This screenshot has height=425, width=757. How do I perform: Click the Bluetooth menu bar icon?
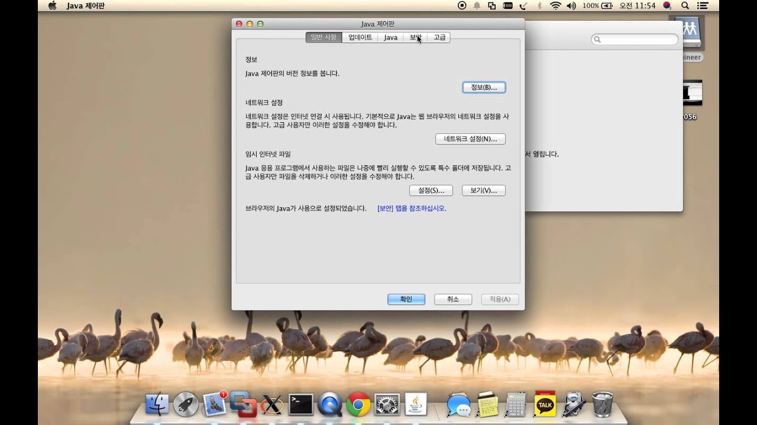(x=539, y=5)
